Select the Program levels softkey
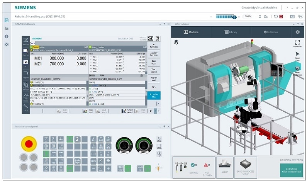Screen dimensions: 307x182 click(x=154, y=79)
